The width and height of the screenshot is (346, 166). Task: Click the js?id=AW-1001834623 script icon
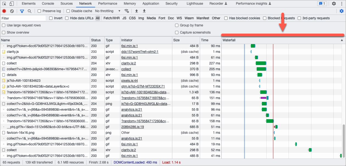point(4,81)
